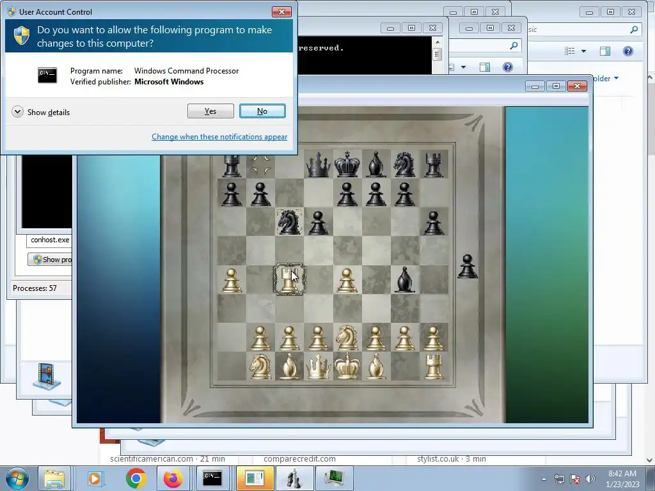655x491 pixels.
Task: Switch to Command Prompt taskbar button
Action: point(212,478)
